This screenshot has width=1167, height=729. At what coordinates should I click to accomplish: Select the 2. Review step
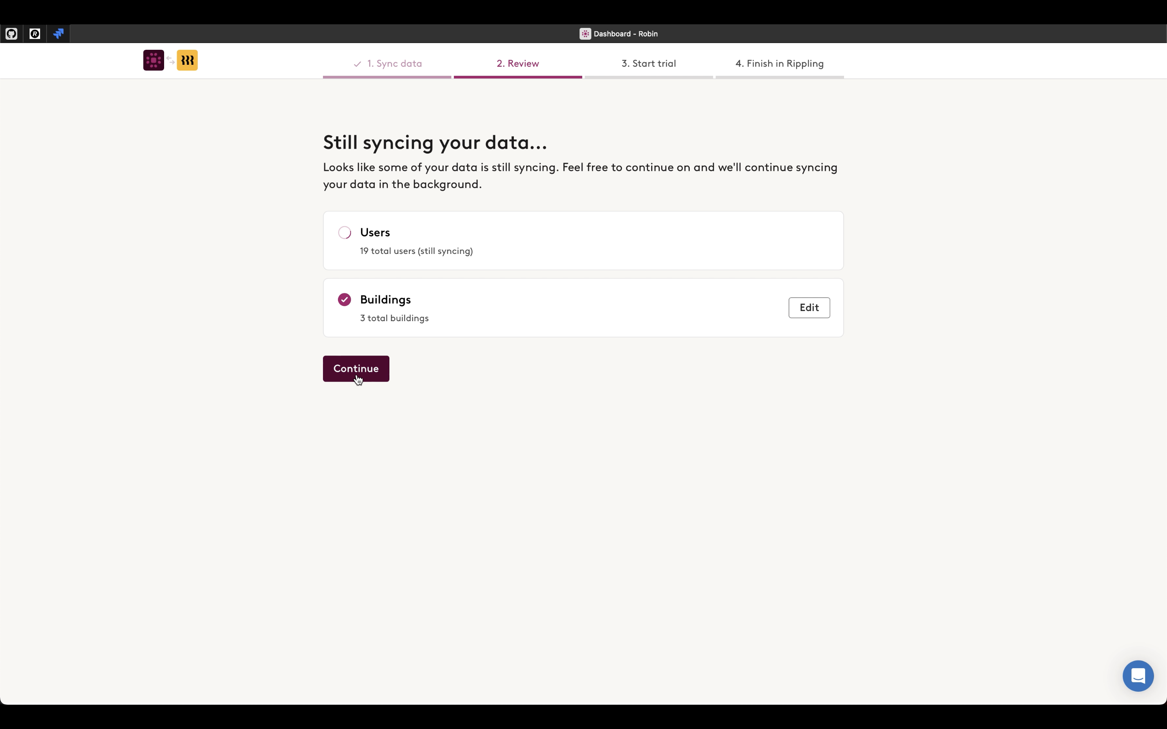coord(517,64)
